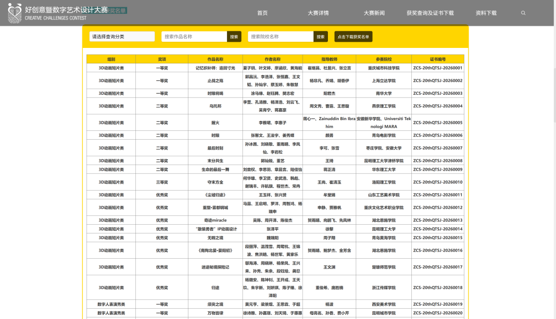Viewport: 556px width, 319px height.
Task: Click work title 归途
Action: (x=215, y=288)
